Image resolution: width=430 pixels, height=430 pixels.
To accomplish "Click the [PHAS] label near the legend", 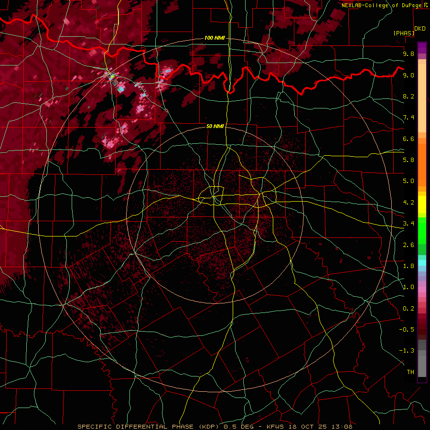I will coord(404,33).
